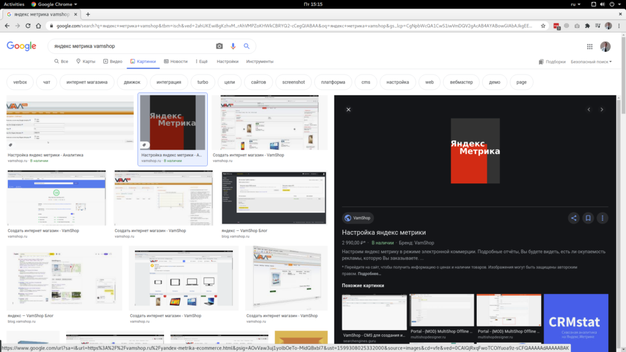
Task: Open Настройка яндекс метрики - Аналитика thumbnail
Action: point(70,122)
